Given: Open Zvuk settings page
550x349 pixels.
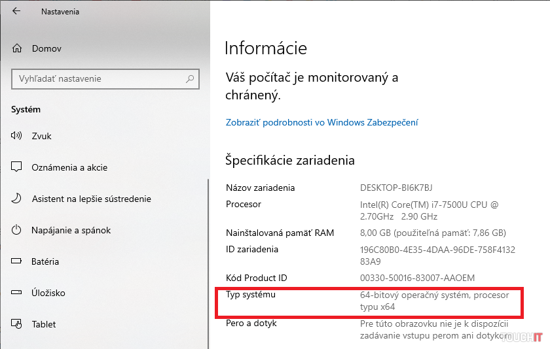Looking at the screenshot, I should point(41,136).
